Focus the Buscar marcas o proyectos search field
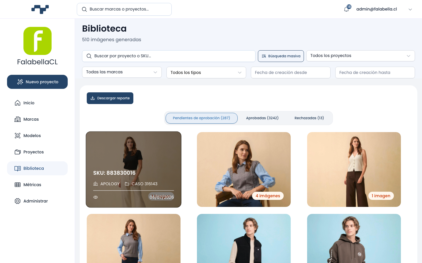Screen dimensions: 422x263 point(124,9)
